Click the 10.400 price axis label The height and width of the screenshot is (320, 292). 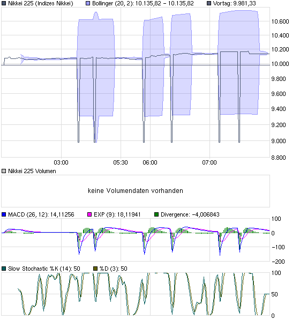coord(280,35)
